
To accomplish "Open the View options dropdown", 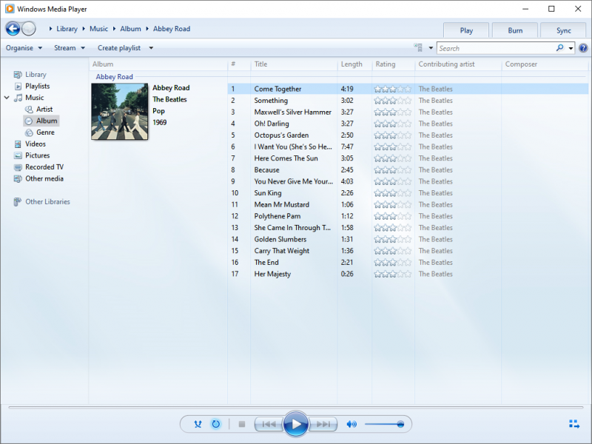I will click(431, 48).
